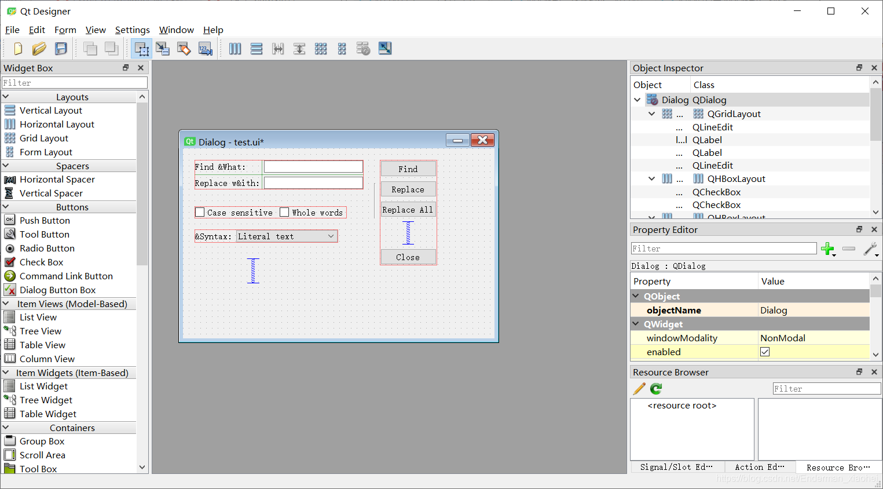The width and height of the screenshot is (883, 489).
Task: Click the New form toolbar icon
Action: point(18,49)
